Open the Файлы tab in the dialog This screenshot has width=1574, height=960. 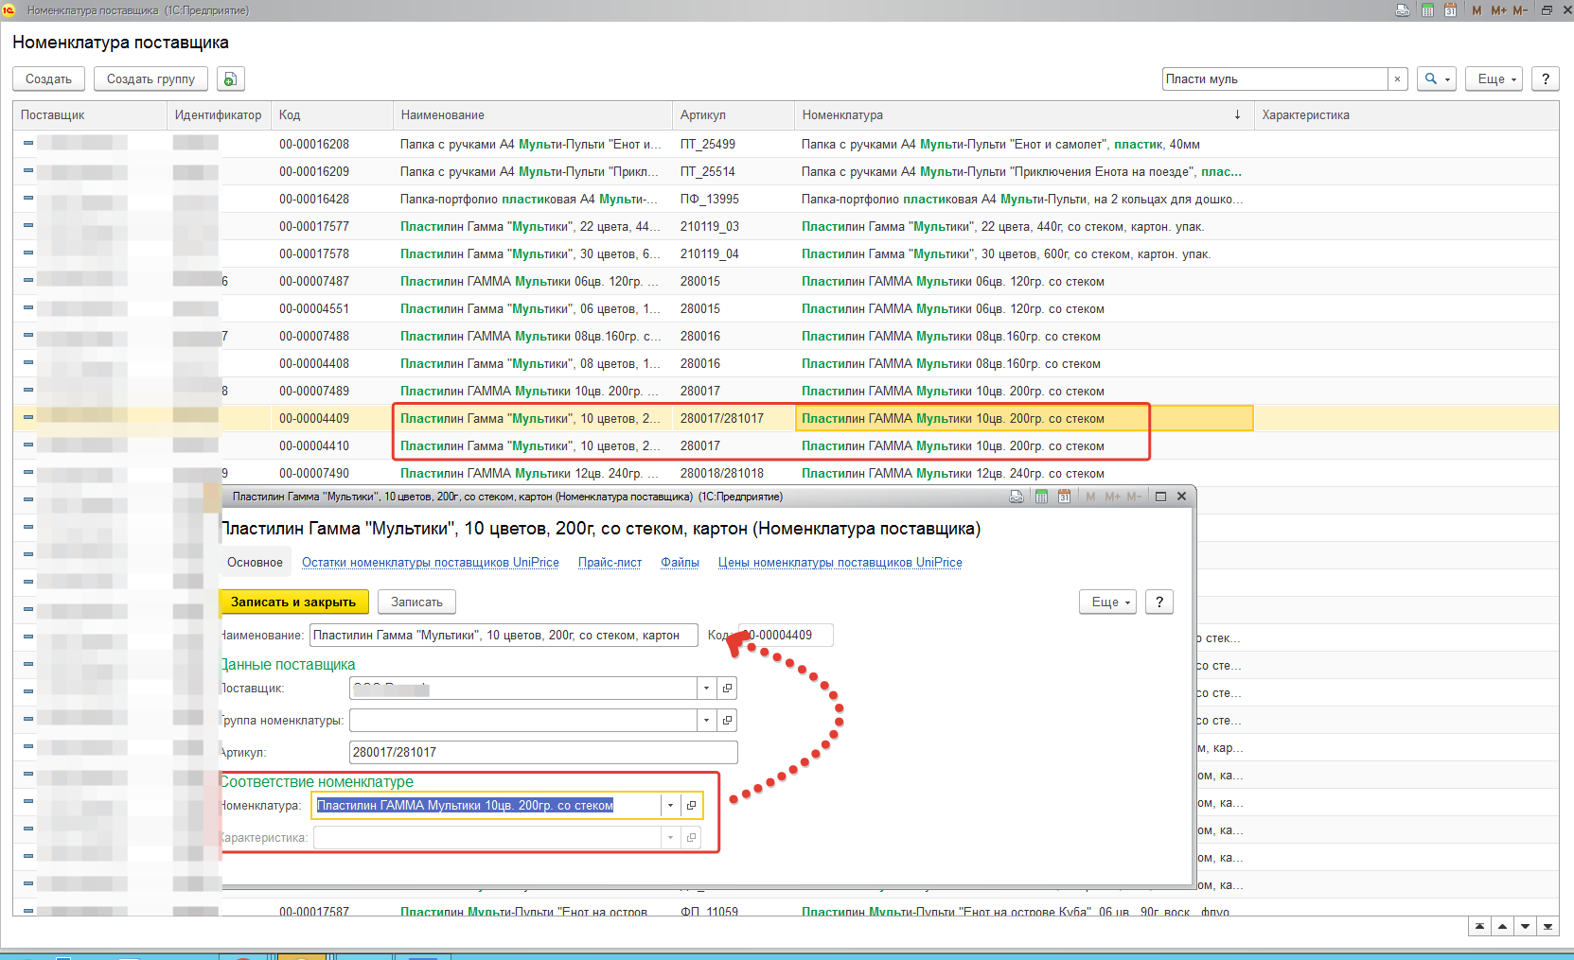click(x=680, y=563)
